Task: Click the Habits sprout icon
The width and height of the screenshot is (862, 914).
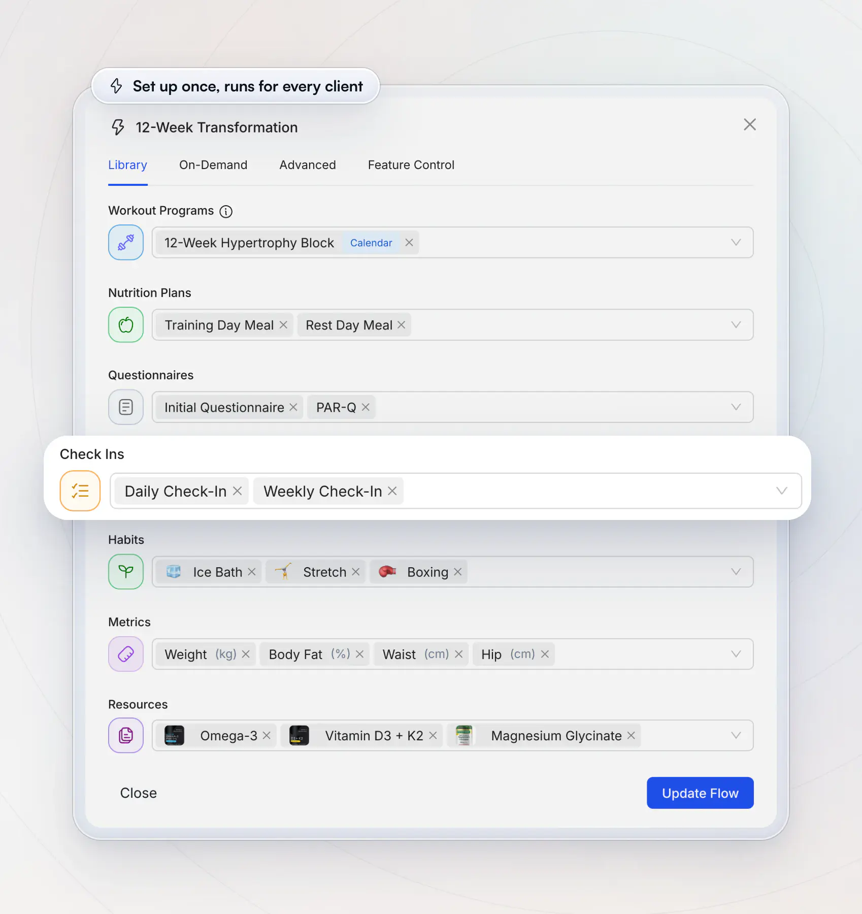Action: [126, 572]
